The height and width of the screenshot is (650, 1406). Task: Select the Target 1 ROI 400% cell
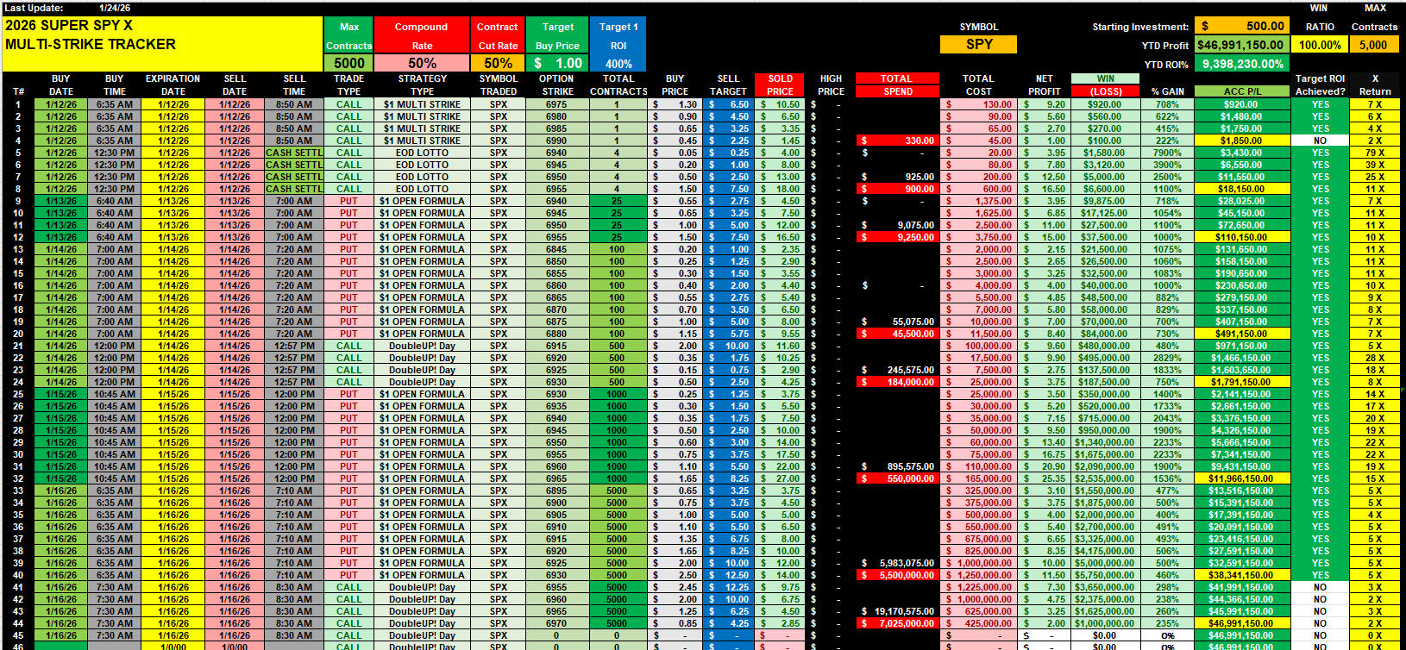coord(618,63)
